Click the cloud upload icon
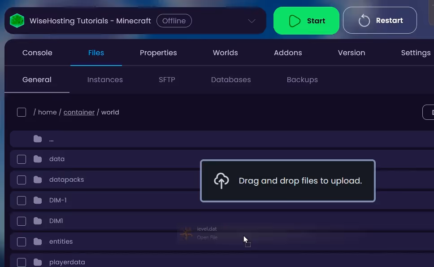 221,181
